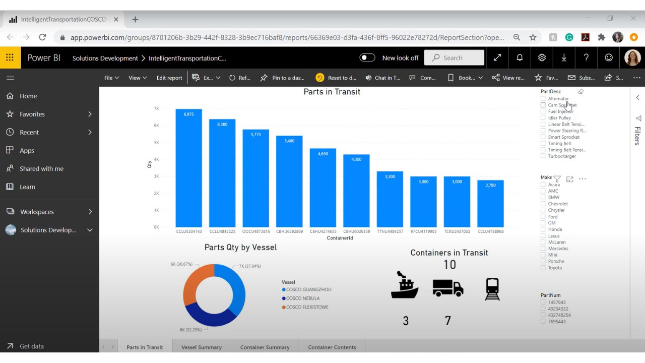
Task: Click the train icon under Containers in Transit
Action: (x=492, y=289)
